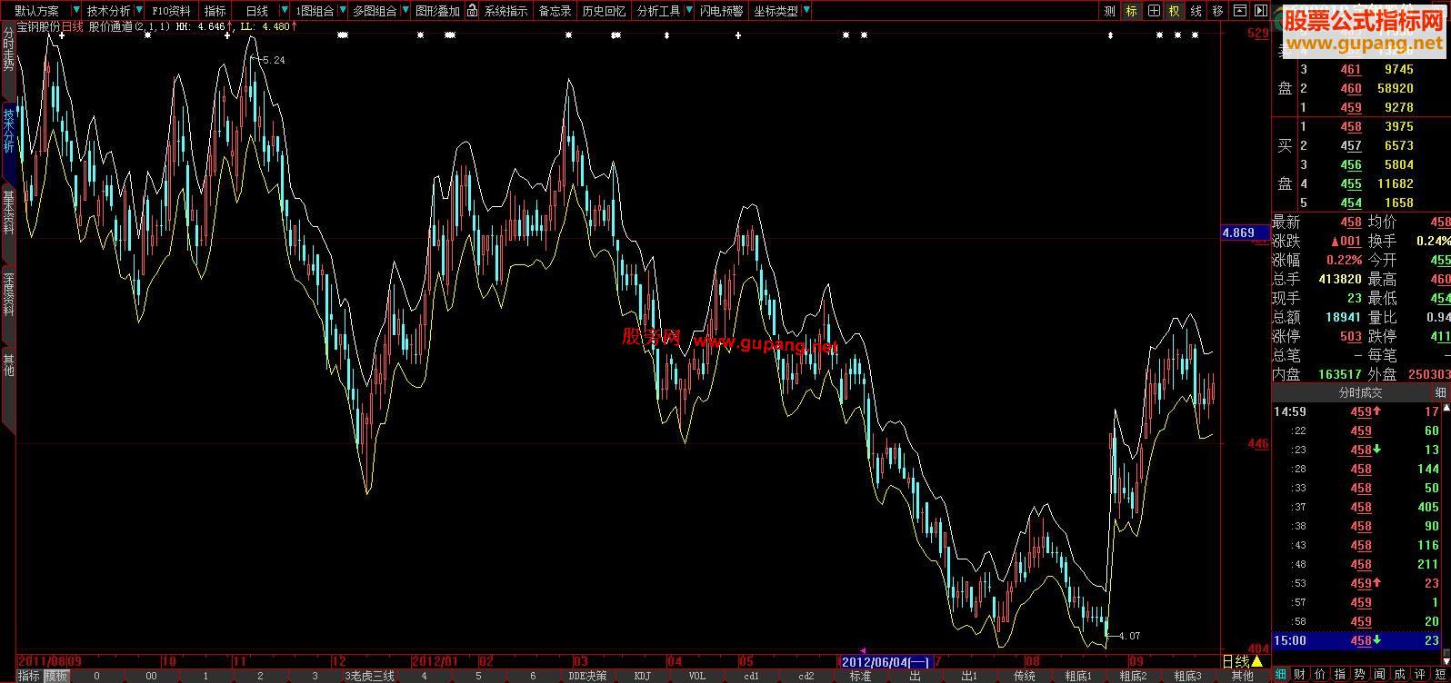Screen dimensions: 1451x683
Task: Switch to the 模板 bottom tab
Action: [x=56, y=676]
